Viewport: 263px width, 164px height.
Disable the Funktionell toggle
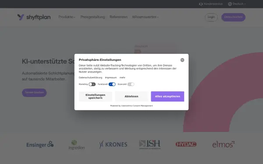(112, 84)
